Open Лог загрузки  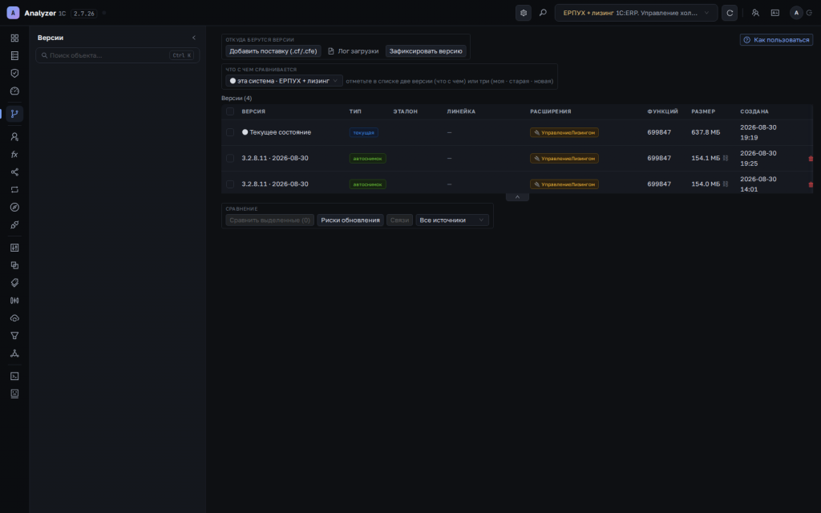pos(353,51)
